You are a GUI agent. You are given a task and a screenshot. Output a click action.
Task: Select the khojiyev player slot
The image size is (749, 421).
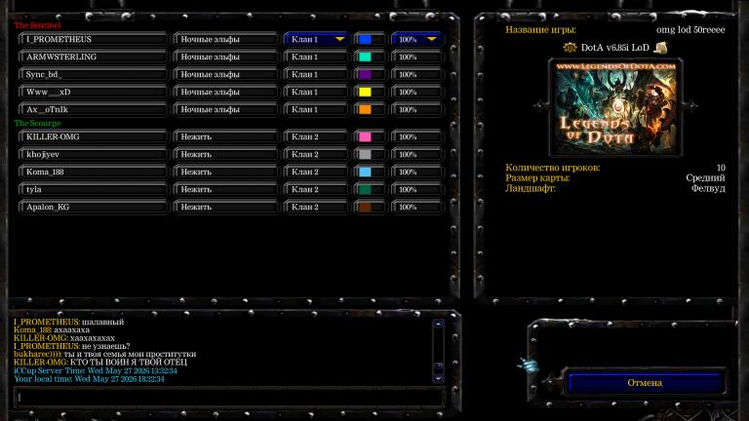pos(94,154)
